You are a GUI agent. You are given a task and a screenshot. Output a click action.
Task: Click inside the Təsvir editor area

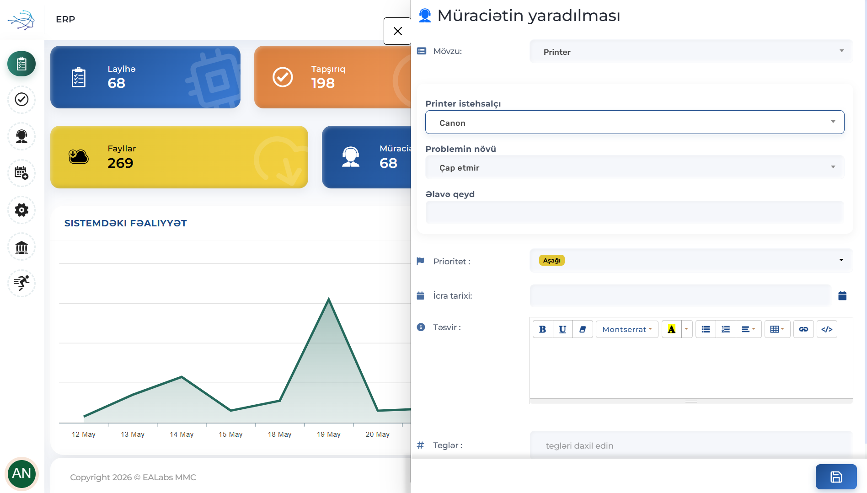[691, 369]
